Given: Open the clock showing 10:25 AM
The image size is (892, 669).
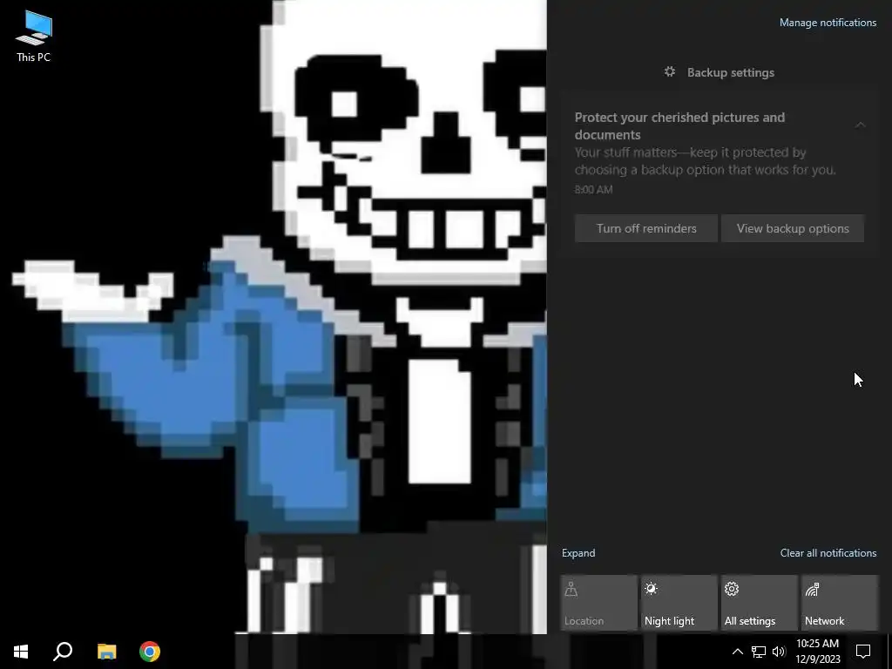Looking at the screenshot, I should (x=817, y=652).
